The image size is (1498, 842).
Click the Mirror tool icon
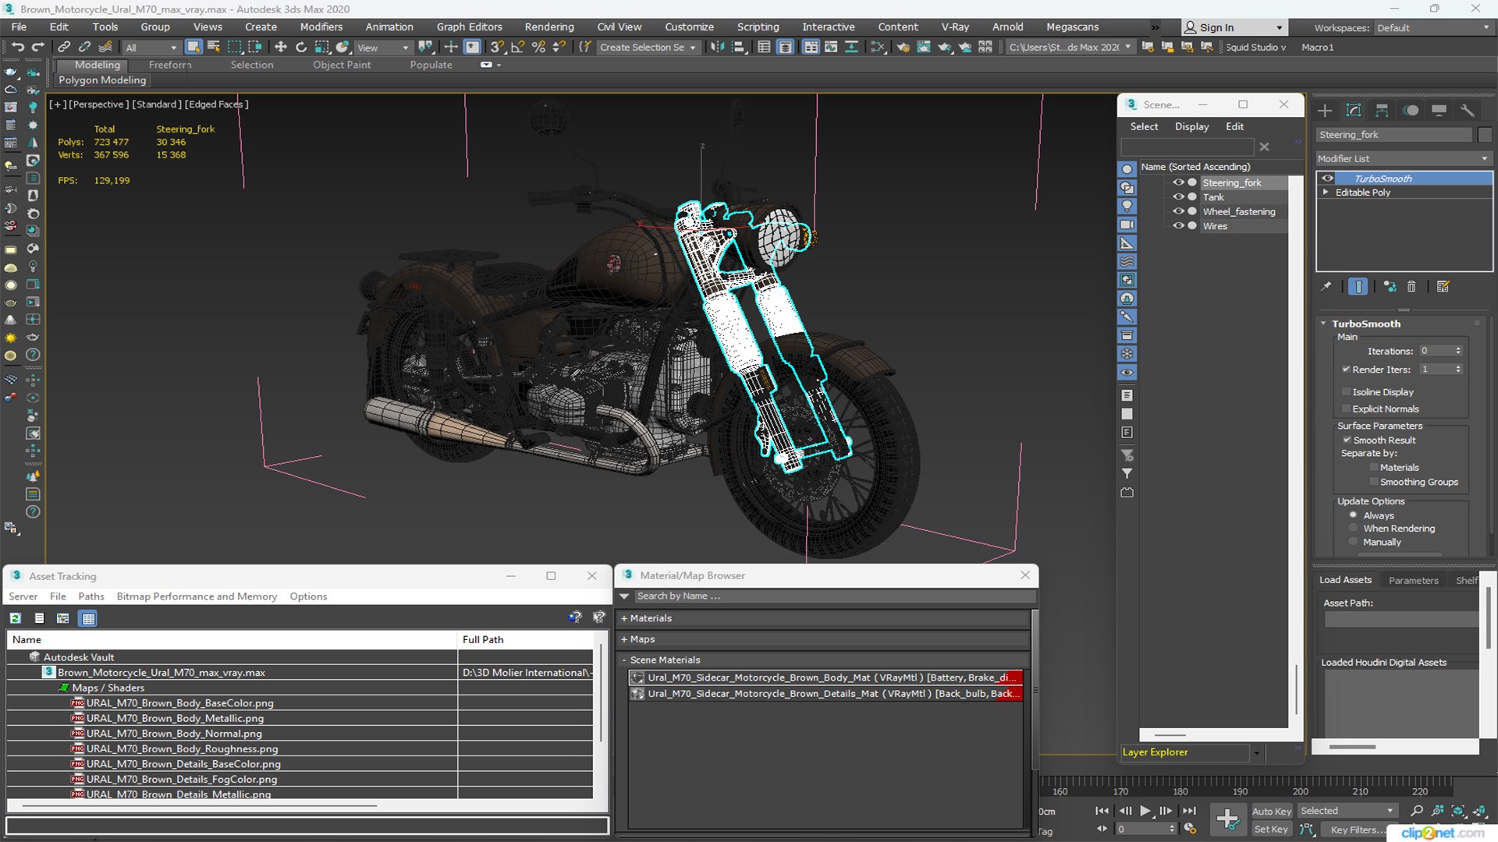(x=718, y=47)
